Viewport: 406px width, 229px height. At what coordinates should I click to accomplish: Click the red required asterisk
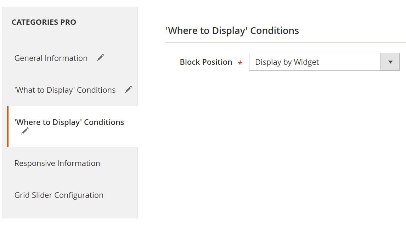pyautogui.click(x=240, y=63)
